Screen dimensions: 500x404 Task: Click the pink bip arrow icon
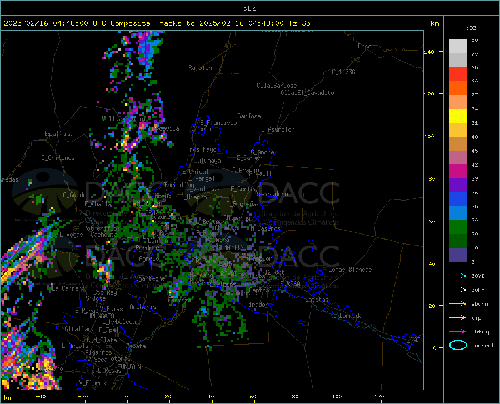click(458, 318)
